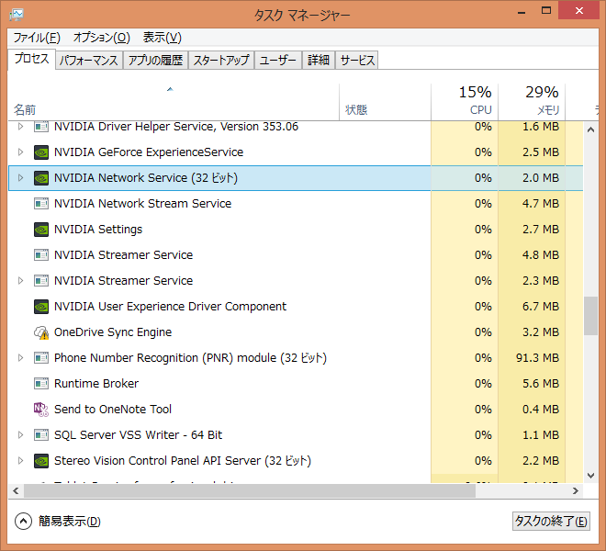Click the 5.6 MB memory value
The width and height of the screenshot is (606, 551).
click(541, 384)
